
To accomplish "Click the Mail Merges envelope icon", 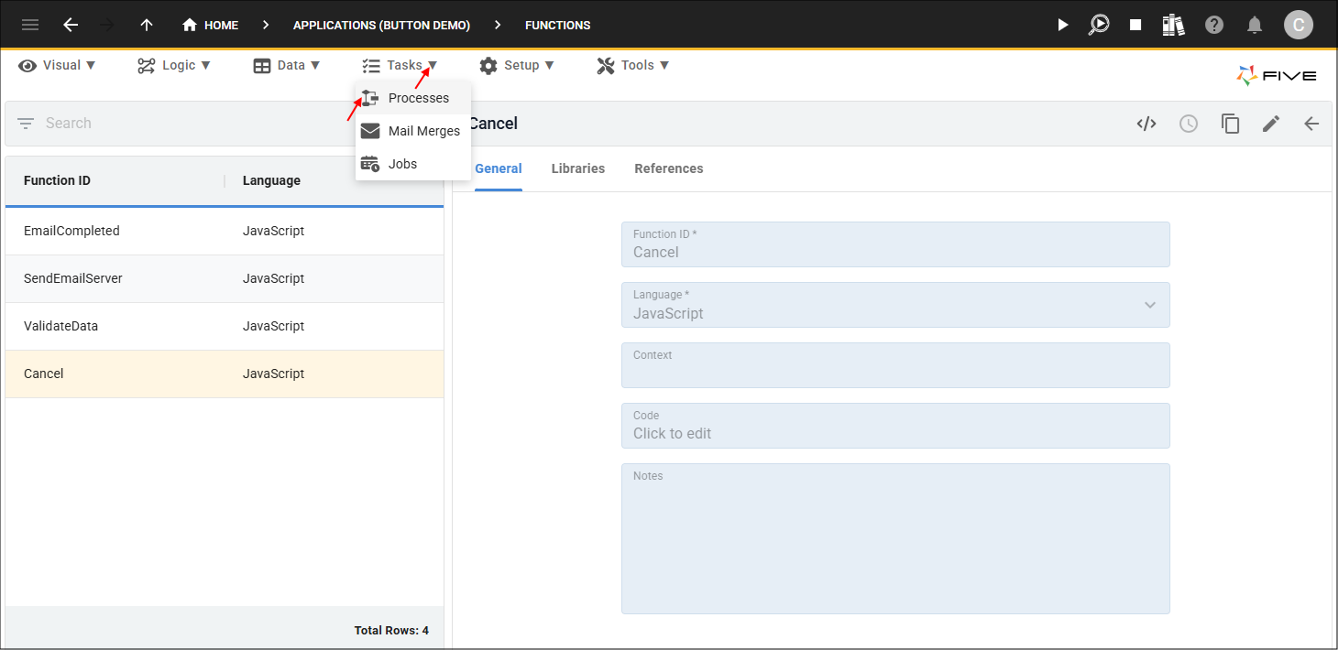I will (370, 131).
